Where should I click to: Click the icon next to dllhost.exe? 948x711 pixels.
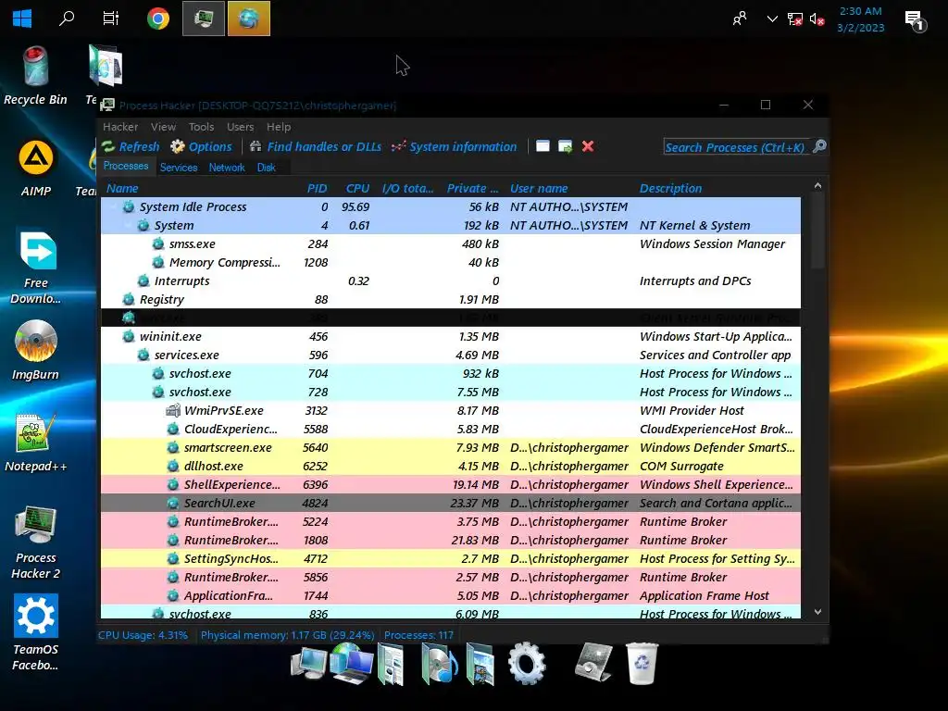coord(173,467)
